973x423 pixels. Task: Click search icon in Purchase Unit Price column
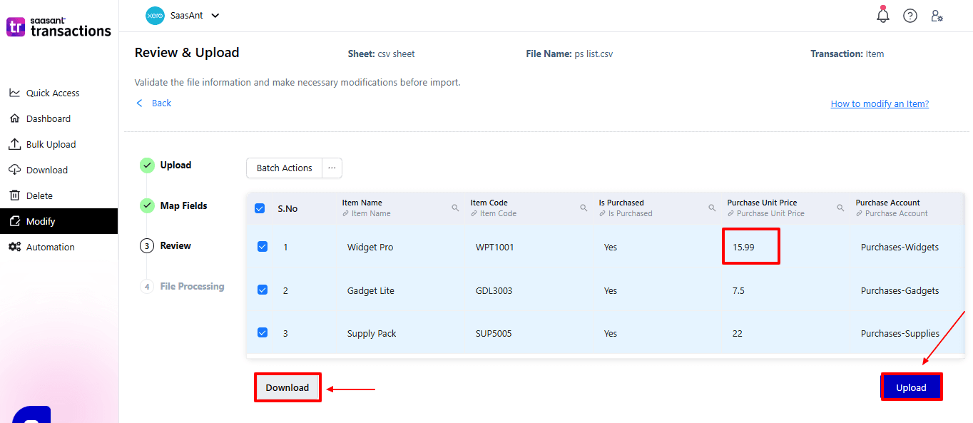click(840, 208)
